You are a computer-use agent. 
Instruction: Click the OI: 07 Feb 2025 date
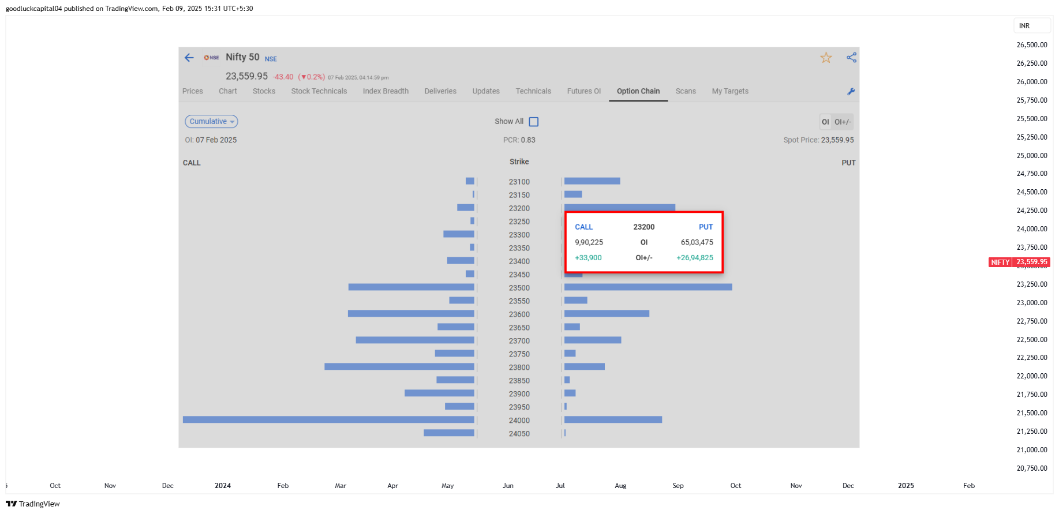[211, 140]
